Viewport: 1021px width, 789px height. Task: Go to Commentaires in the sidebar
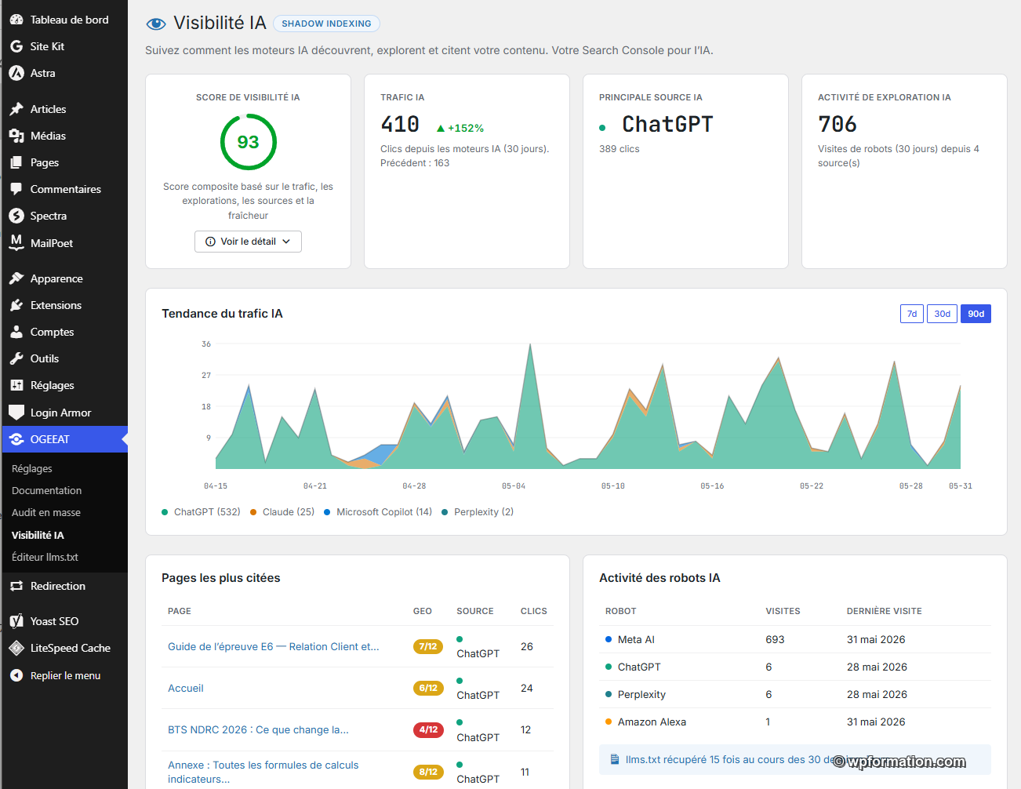[66, 189]
